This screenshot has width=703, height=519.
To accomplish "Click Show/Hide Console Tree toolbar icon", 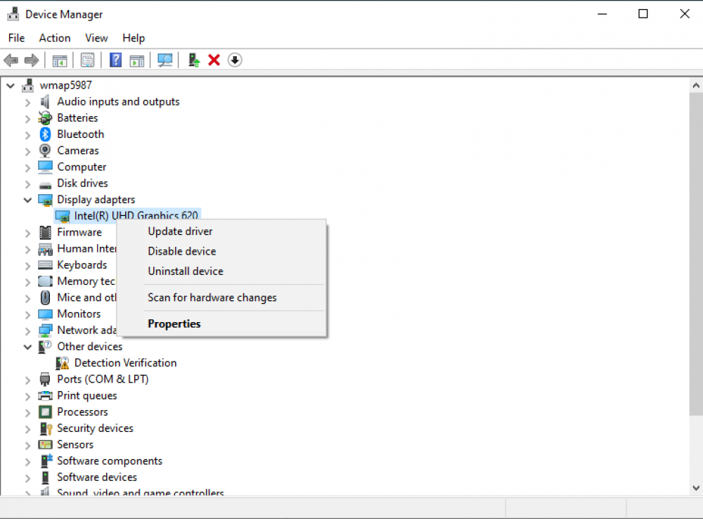I will (59, 60).
